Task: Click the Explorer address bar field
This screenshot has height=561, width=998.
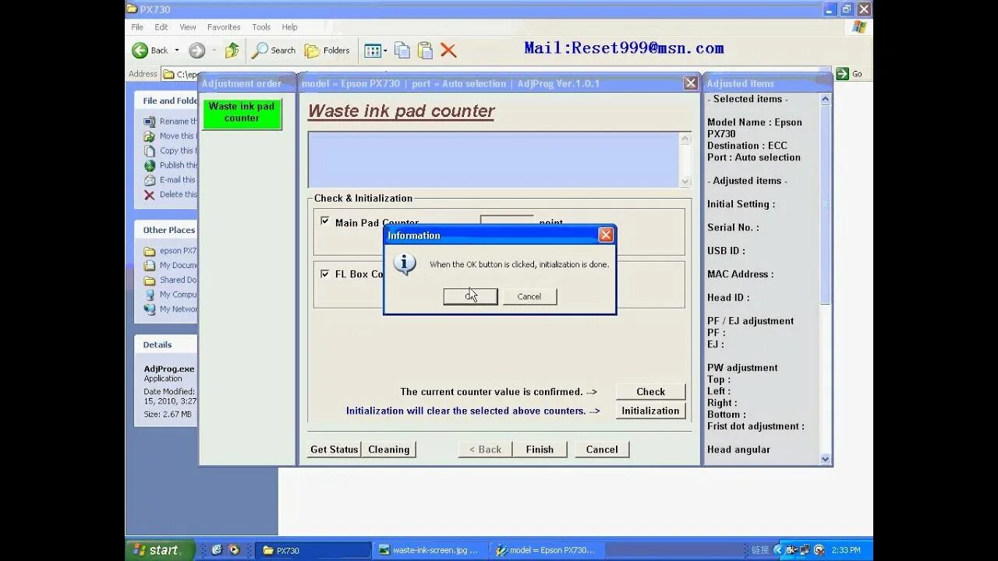Action: click(179, 74)
